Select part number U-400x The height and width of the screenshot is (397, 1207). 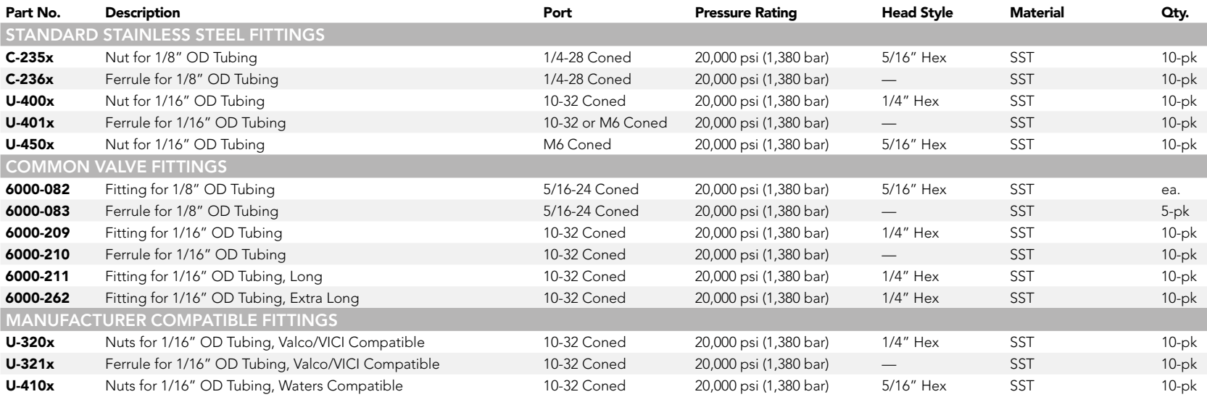(x=29, y=101)
